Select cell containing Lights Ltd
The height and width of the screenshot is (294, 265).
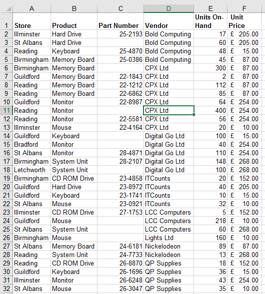tap(168, 238)
